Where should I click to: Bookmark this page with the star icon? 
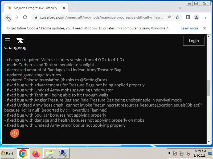pyautogui.click(x=177, y=17)
